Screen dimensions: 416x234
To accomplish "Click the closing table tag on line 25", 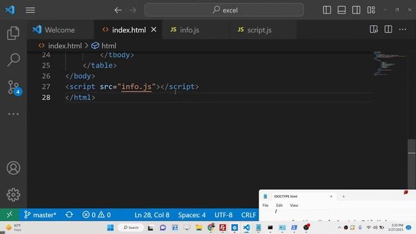I will point(99,65).
